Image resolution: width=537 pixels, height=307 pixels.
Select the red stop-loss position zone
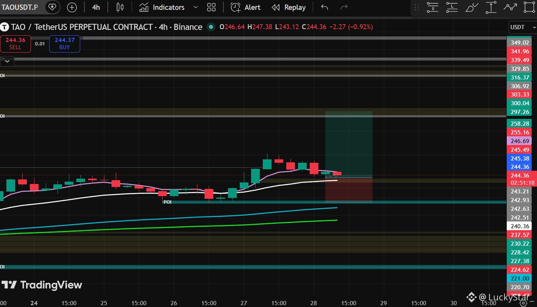pos(349,190)
